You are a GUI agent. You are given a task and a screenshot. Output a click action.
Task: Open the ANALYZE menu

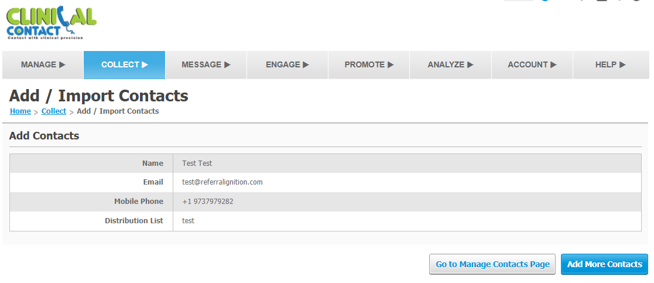[450, 64]
